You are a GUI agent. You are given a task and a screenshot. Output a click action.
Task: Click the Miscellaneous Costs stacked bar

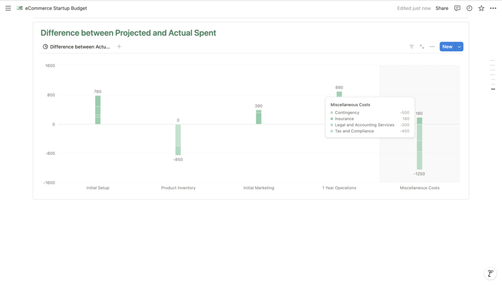[x=420, y=145]
